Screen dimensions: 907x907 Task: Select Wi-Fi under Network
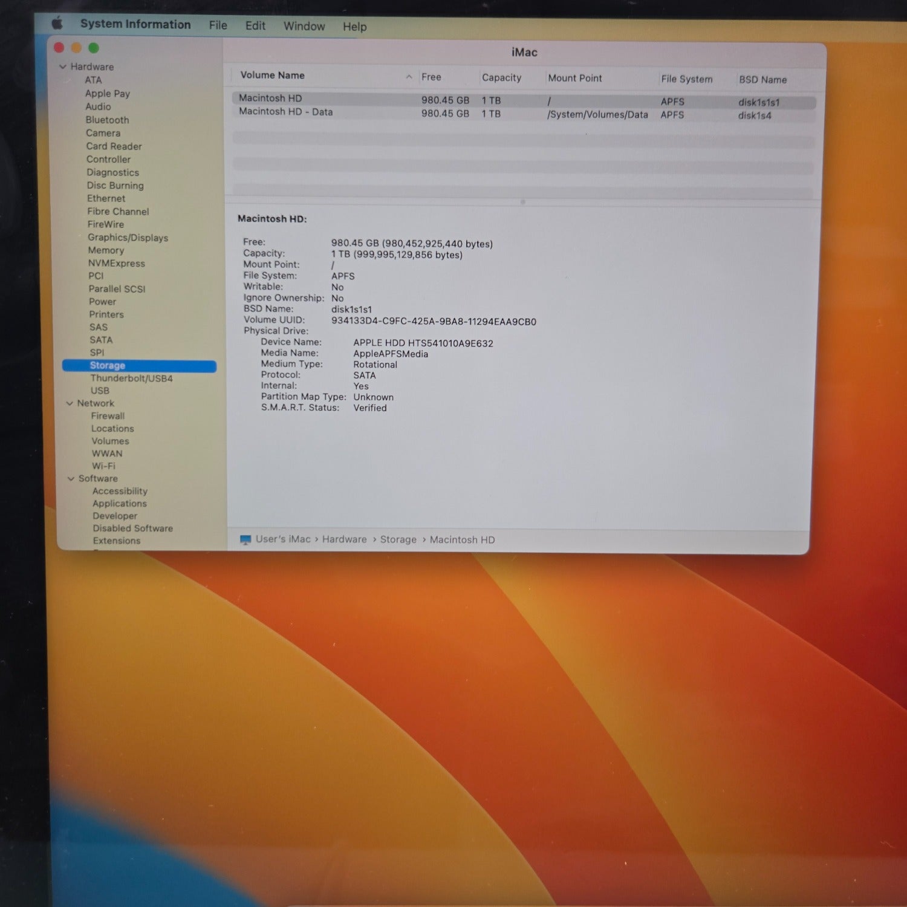pos(103,466)
